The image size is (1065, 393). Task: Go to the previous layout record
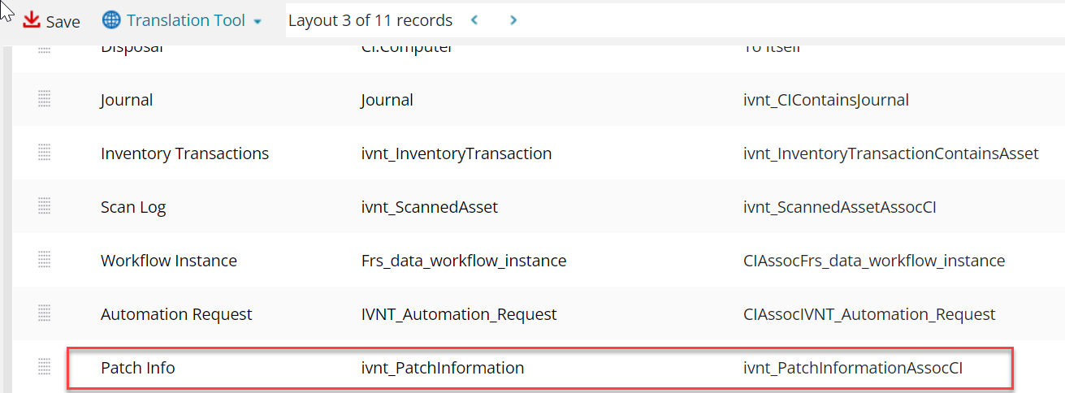[474, 20]
